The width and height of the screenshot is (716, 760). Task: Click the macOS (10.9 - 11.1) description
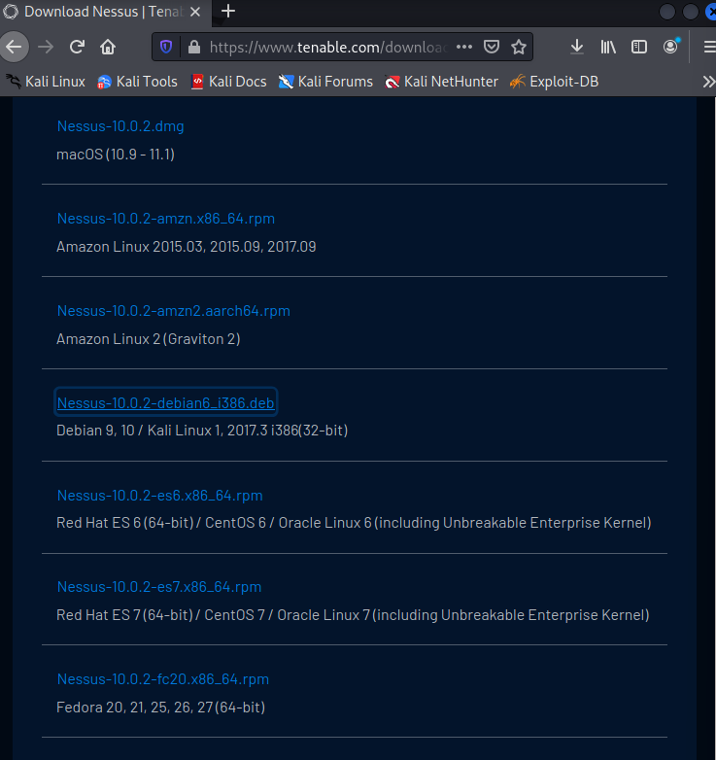point(116,155)
